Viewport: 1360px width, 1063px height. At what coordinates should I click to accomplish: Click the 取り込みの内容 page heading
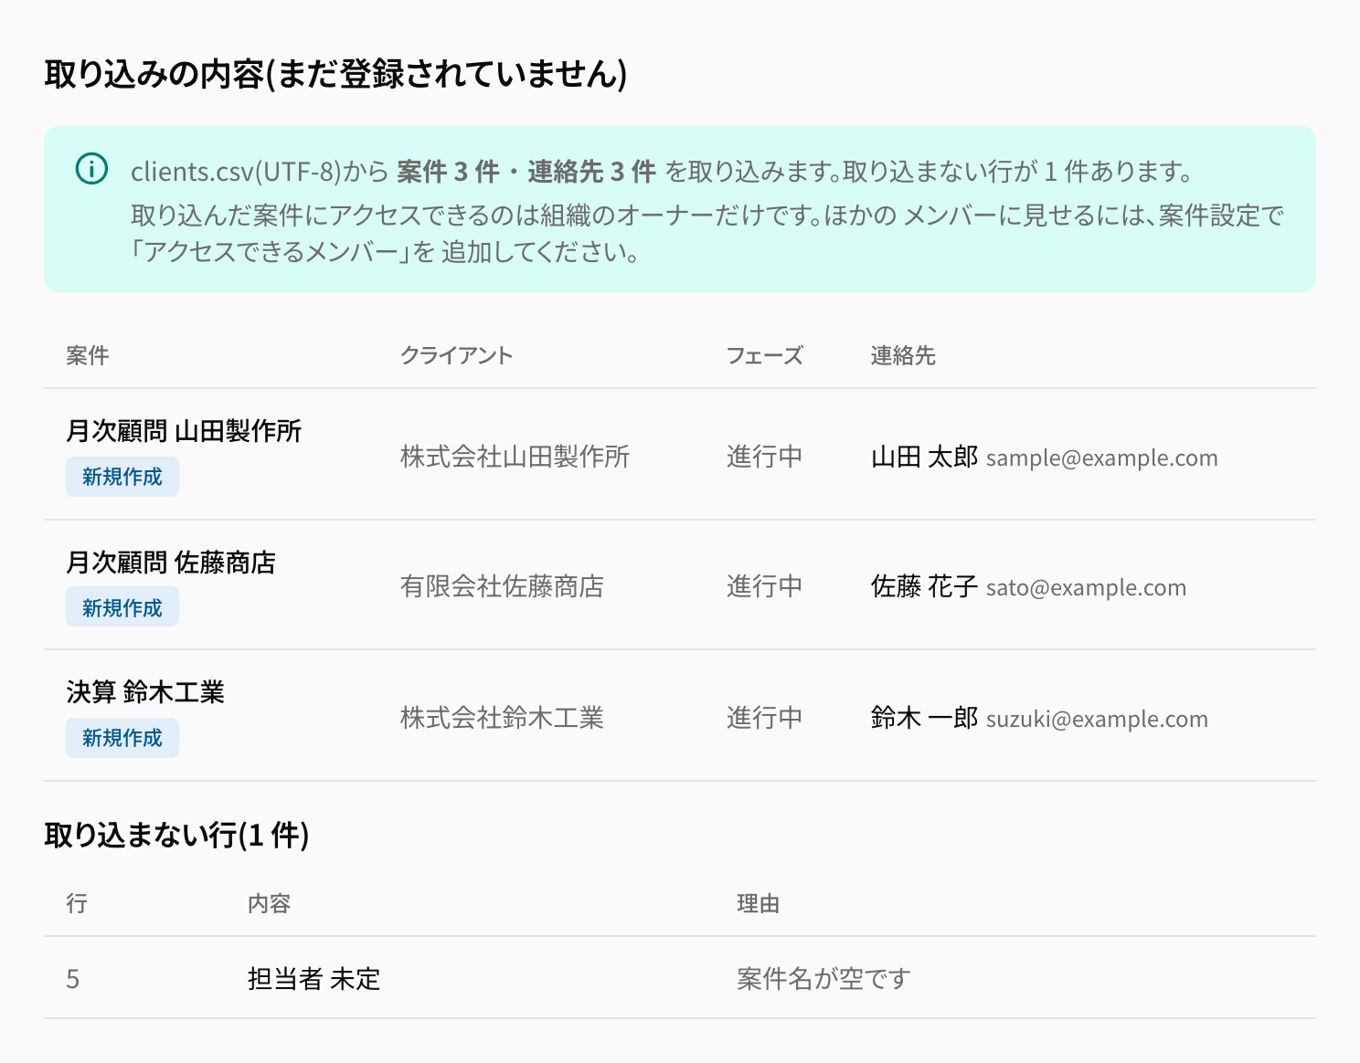click(335, 74)
